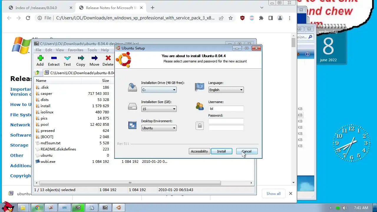377x212 pixels.
Task: Open the Favorites menu in 7-Zip
Action: 76,50
